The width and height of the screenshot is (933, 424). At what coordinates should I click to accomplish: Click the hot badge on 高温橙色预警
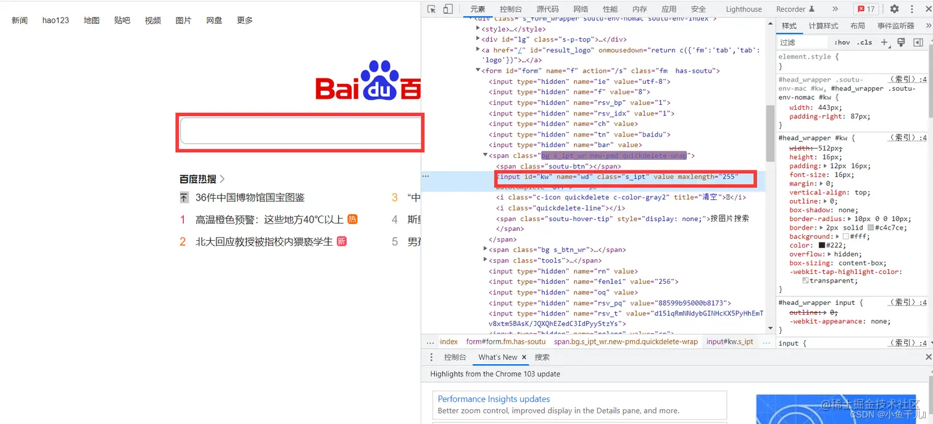[x=352, y=219]
